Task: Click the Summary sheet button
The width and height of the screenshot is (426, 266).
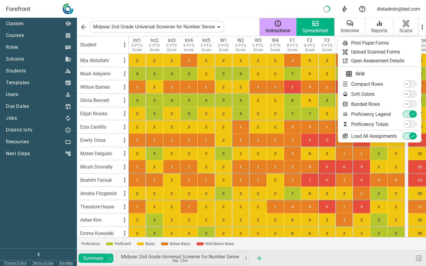Action: point(93,258)
